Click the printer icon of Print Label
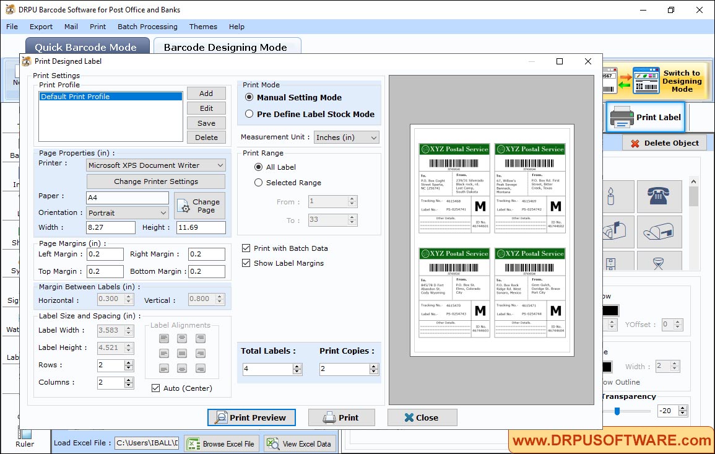Viewport: 715px width, 454px height. [x=622, y=117]
